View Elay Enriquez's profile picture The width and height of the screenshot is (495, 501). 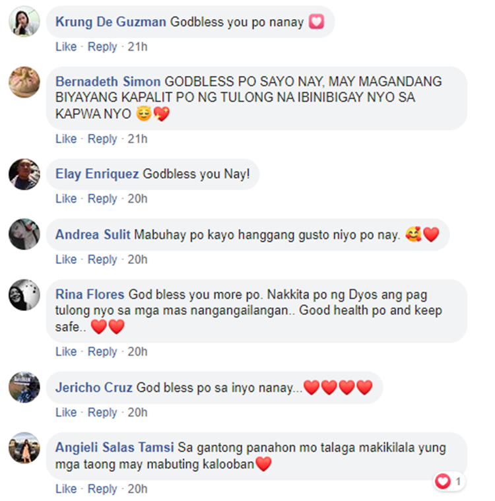pos(24,174)
